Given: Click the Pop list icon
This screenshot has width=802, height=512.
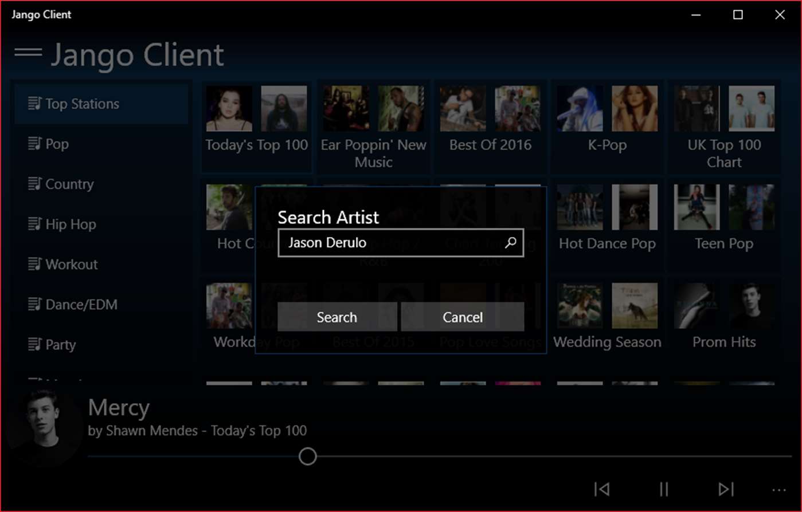Looking at the screenshot, I should click(35, 143).
